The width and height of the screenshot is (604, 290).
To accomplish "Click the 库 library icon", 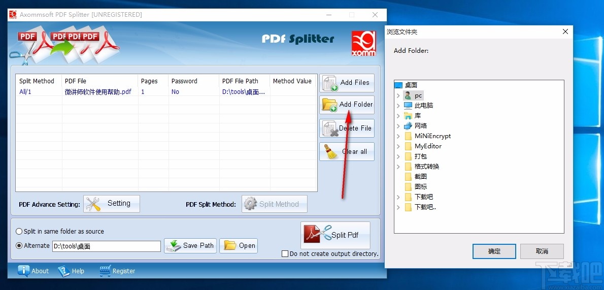I will tap(408, 116).
